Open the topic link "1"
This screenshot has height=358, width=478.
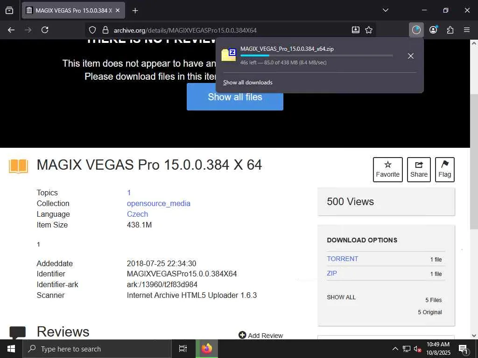(x=129, y=193)
